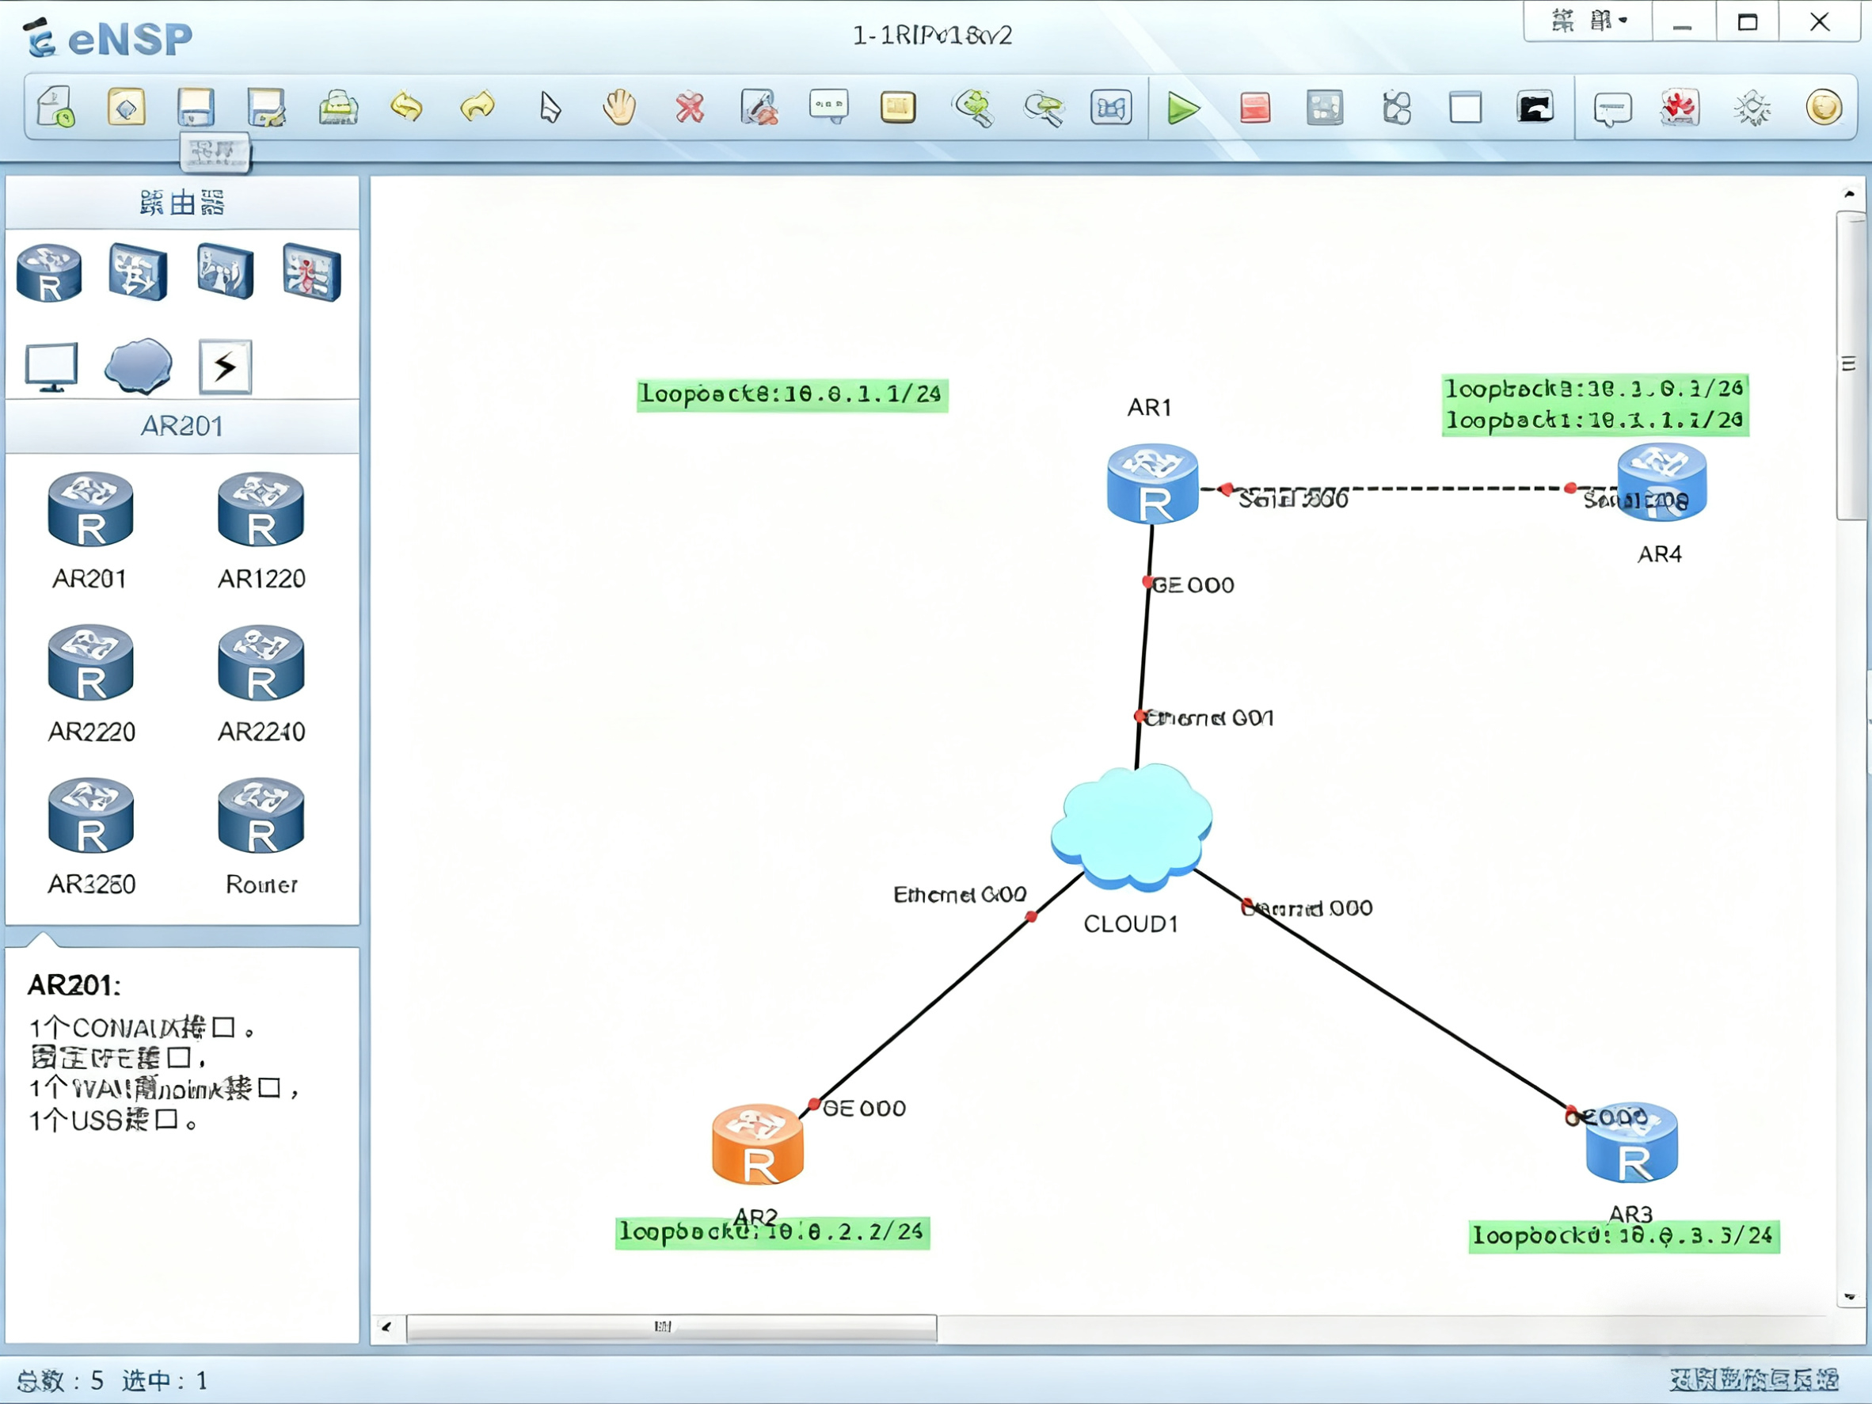1872x1404 pixels.
Task: Select the generic Router device model
Action: pos(261,816)
